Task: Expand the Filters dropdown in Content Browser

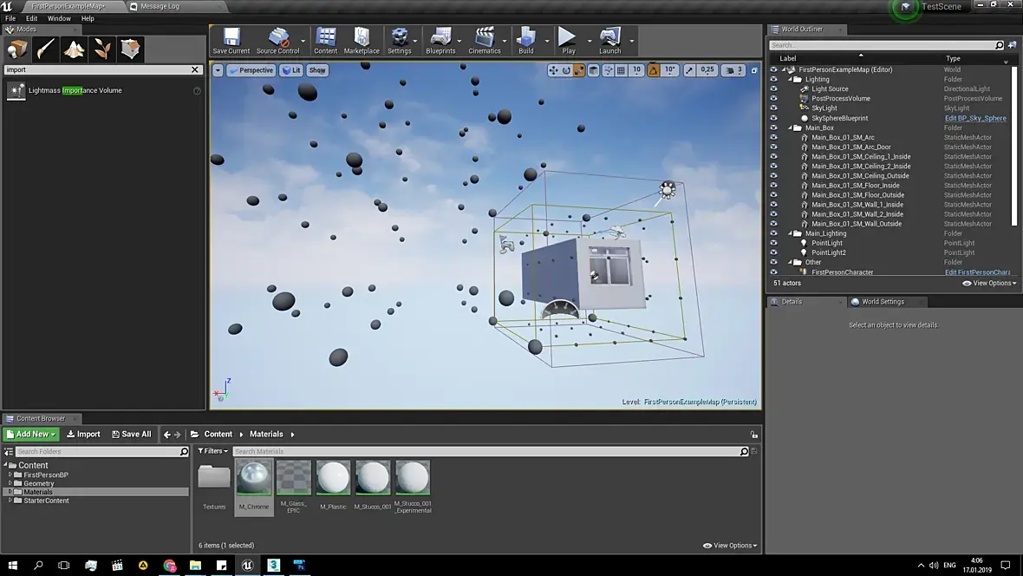Action: click(212, 451)
